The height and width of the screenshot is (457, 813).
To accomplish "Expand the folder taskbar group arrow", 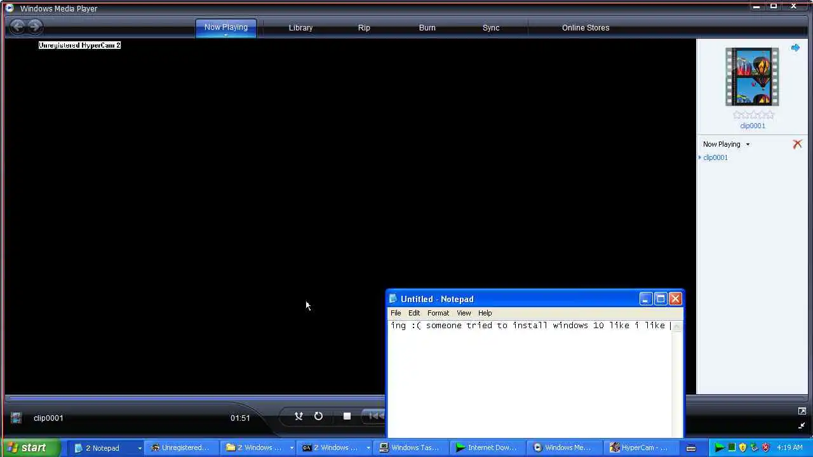I will click(x=292, y=448).
